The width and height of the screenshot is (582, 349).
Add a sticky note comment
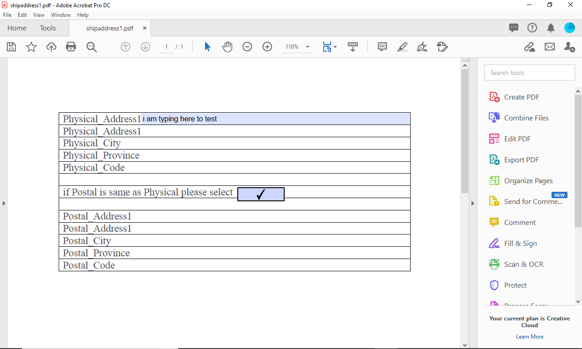point(382,47)
